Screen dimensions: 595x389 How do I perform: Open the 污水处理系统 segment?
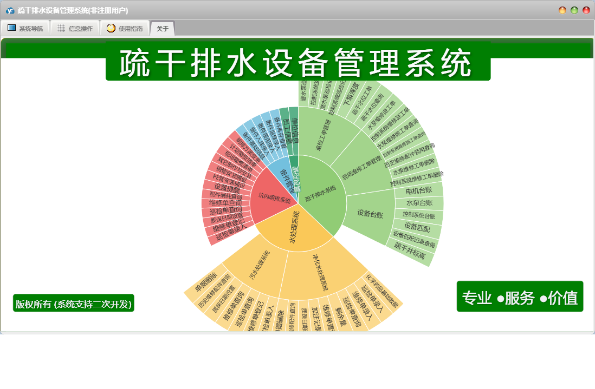click(x=260, y=265)
